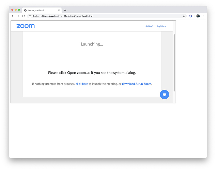Open a new tab with plus button

pos(65,10)
